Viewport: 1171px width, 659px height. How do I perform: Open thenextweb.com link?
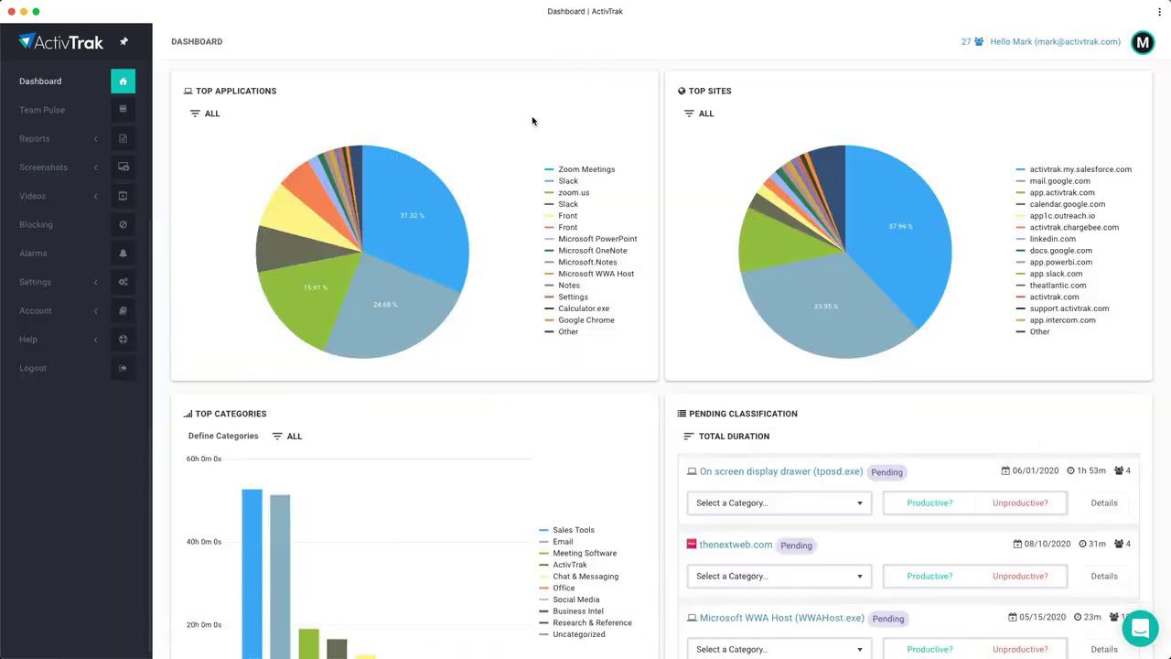pos(736,545)
